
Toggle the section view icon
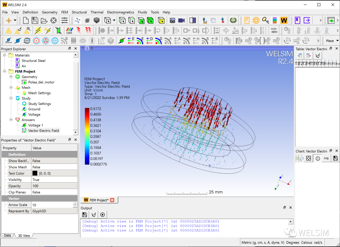pyautogui.click(x=193, y=20)
